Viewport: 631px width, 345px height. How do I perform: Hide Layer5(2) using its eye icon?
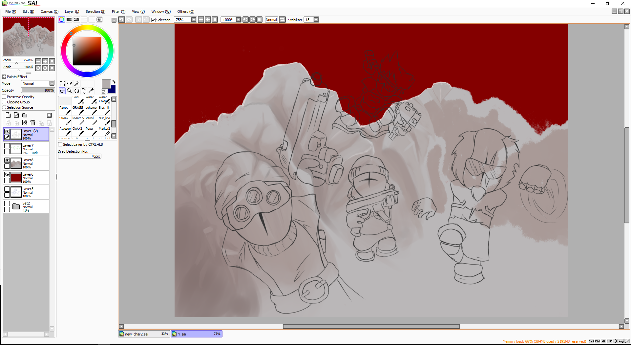tap(7, 131)
